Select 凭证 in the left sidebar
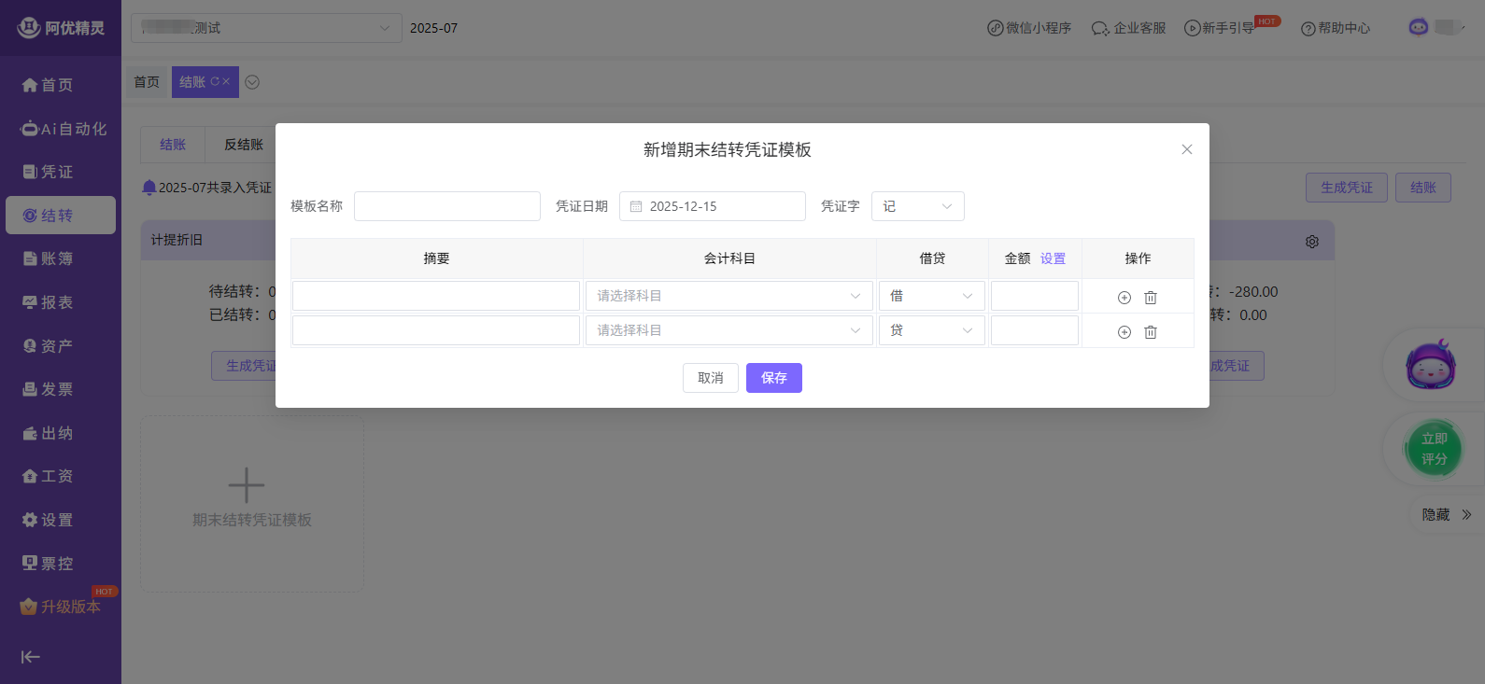Image resolution: width=1485 pixels, height=684 pixels. (x=57, y=172)
